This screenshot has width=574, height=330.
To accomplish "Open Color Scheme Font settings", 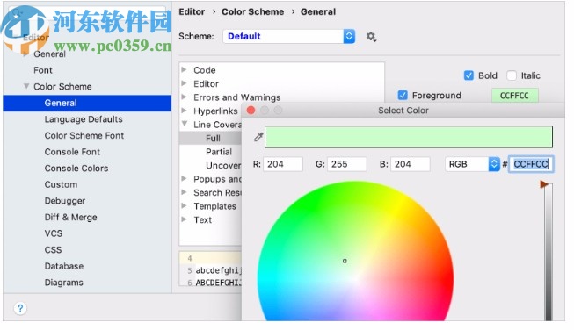I will tap(84, 135).
